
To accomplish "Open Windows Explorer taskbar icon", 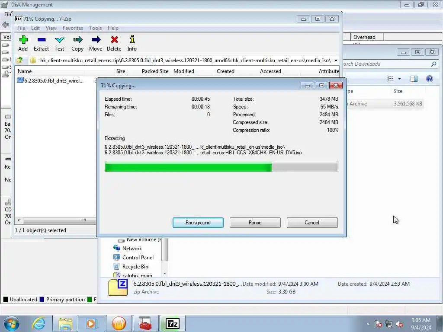I will (x=65, y=323).
